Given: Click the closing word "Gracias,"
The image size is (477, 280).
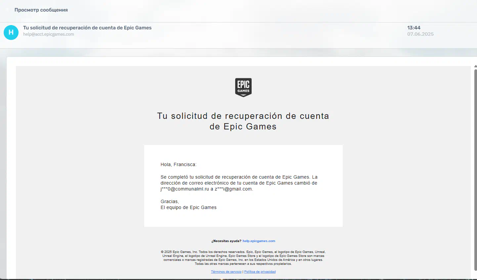Looking at the screenshot, I should [170, 201].
